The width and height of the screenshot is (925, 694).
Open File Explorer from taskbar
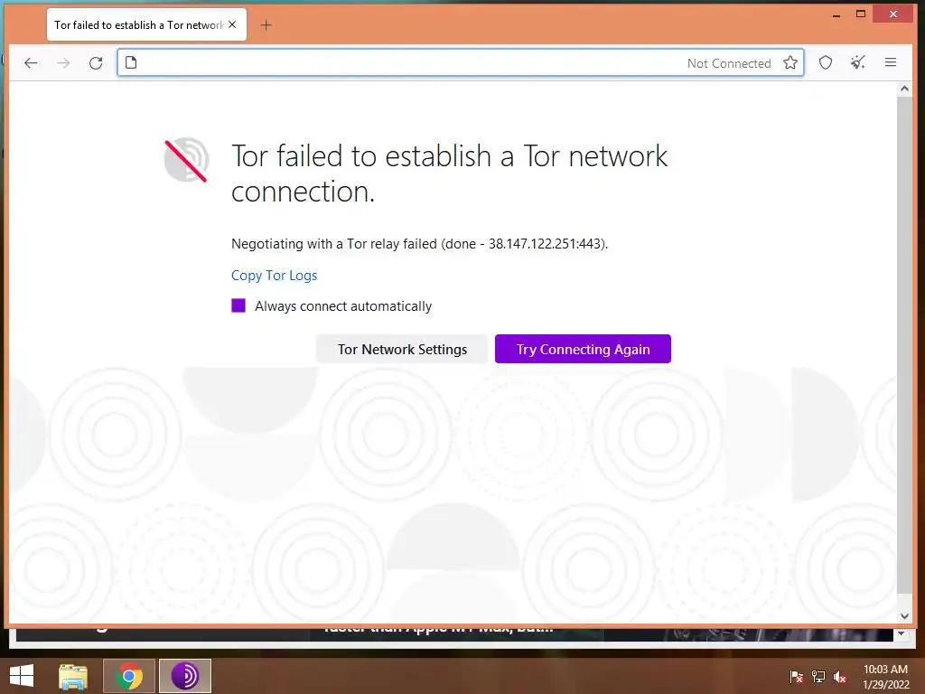coord(73,676)
